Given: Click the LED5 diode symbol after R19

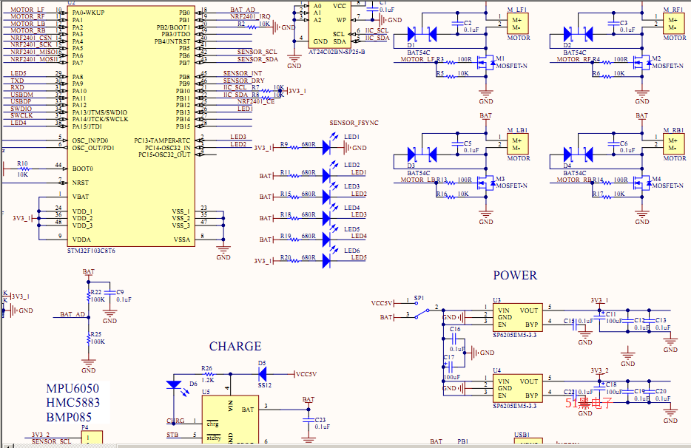Looking at the screenshot, I should pos(327,240).
